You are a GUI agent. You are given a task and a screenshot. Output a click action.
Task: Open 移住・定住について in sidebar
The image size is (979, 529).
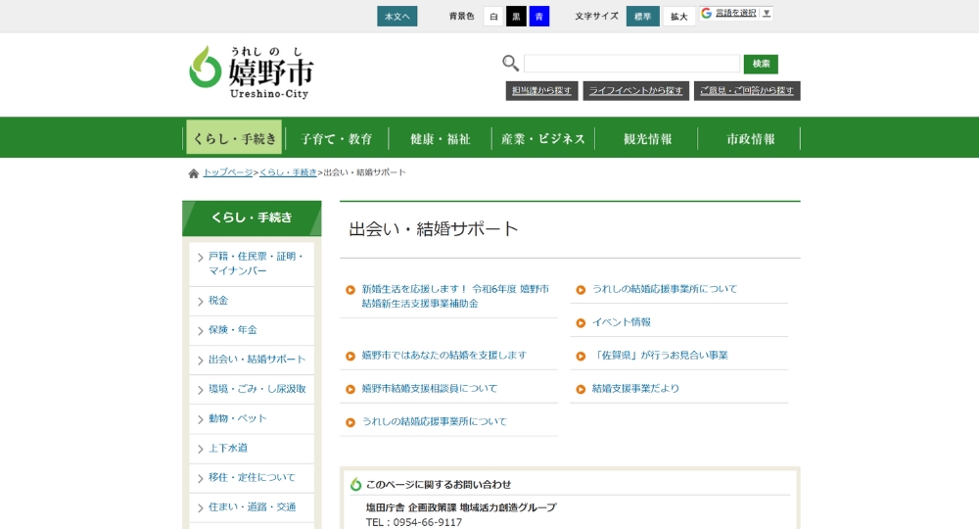252,478
